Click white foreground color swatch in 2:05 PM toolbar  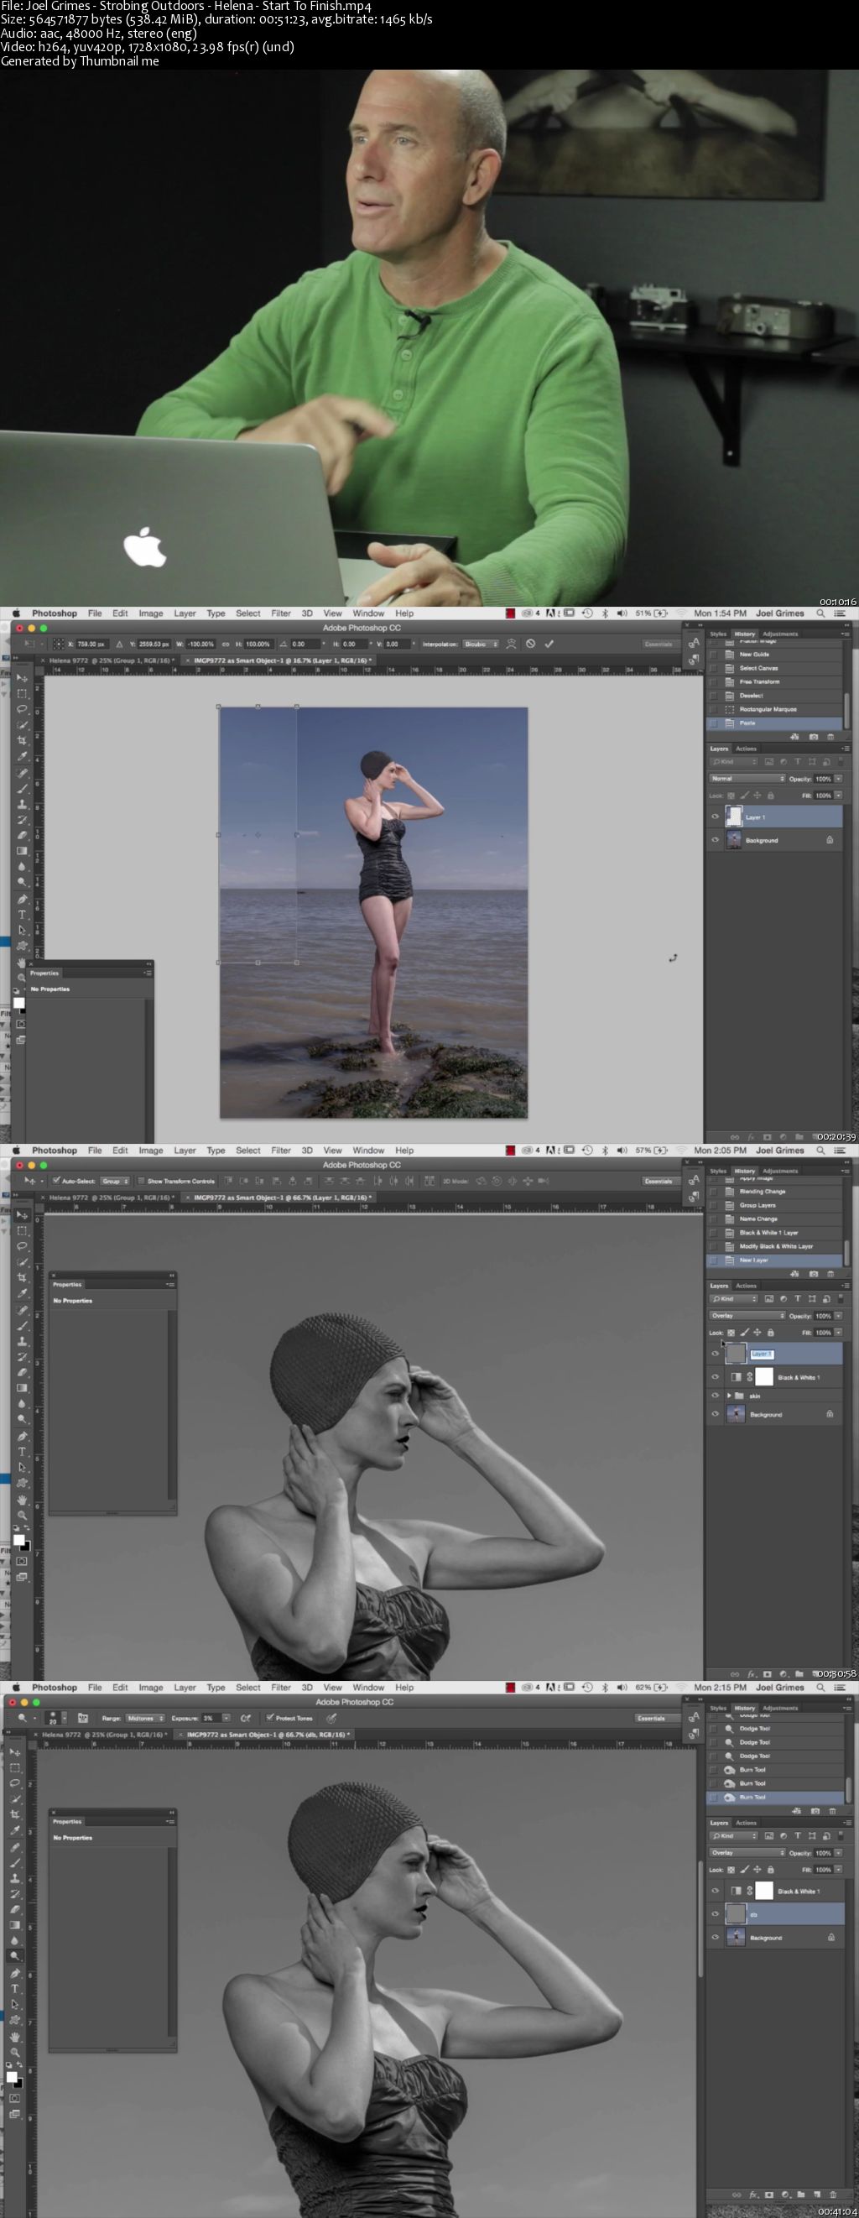[18, 1541]
